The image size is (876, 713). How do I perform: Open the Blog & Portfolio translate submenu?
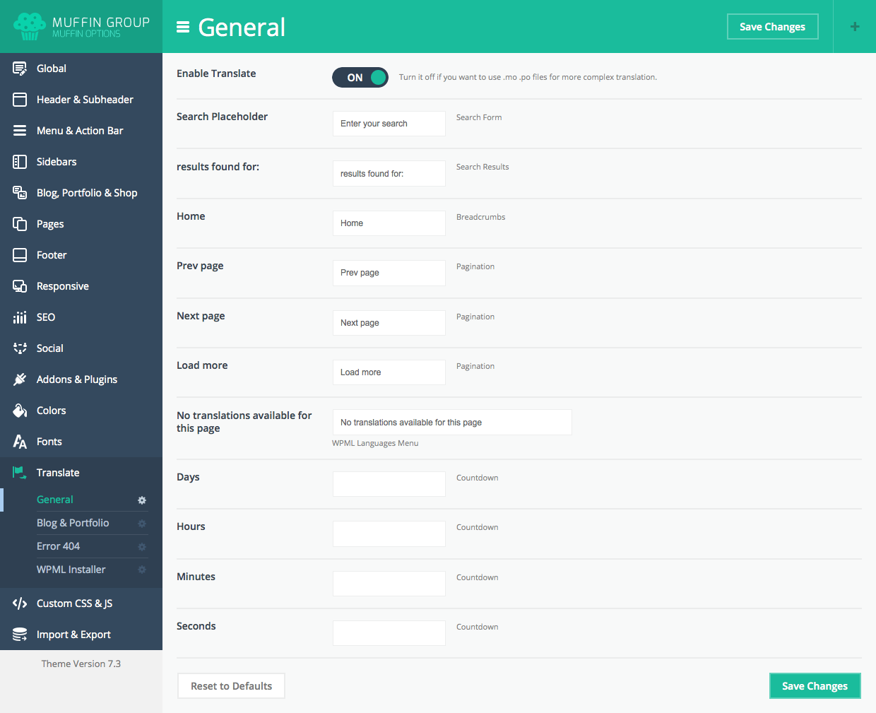pos(73,523)
